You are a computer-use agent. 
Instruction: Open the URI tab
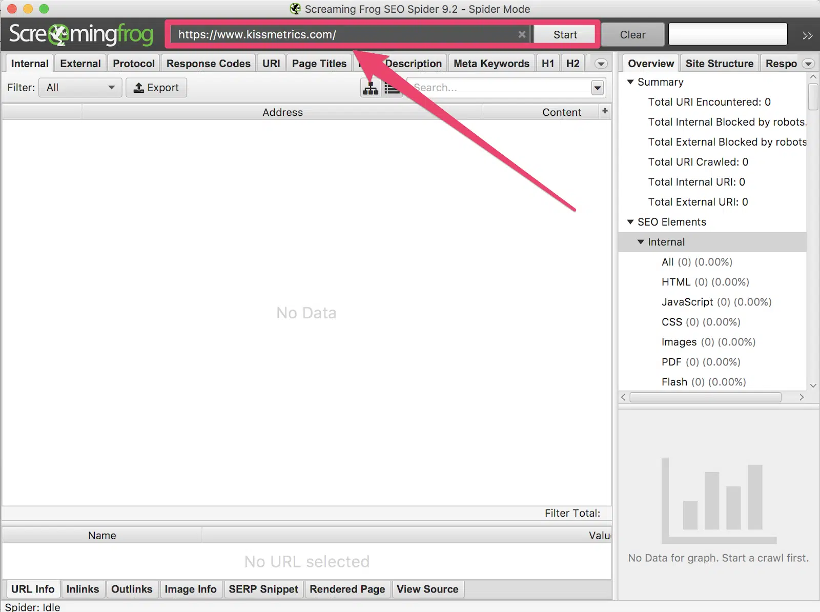(271, 64)
